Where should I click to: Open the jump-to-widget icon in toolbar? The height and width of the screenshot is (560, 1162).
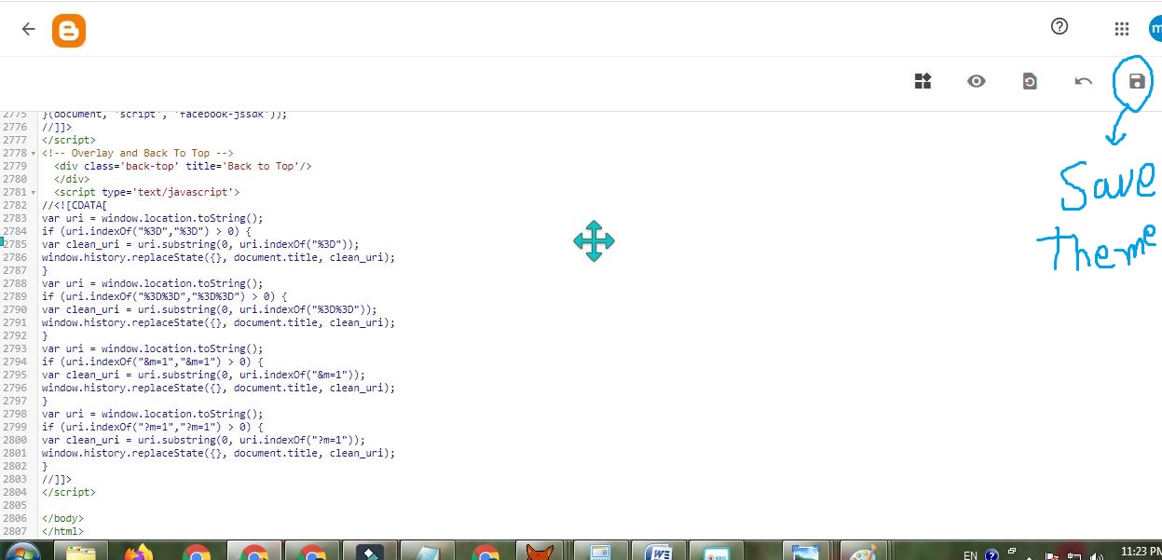point(923,81)
